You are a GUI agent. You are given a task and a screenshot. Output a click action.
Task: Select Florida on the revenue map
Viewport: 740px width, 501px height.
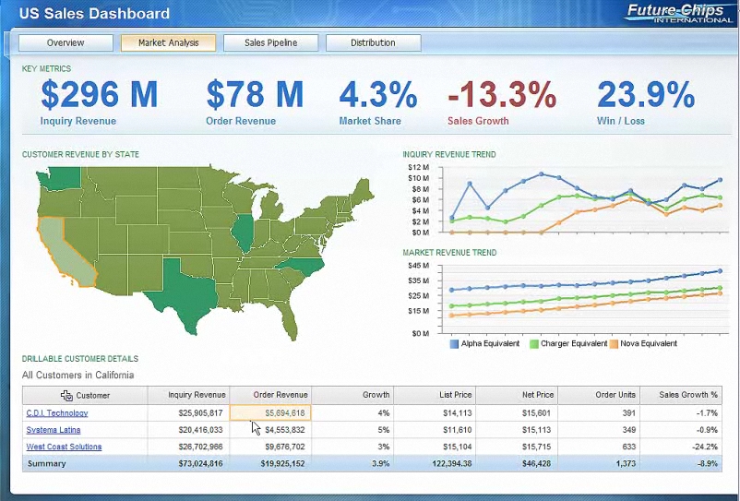click(x=289, y=321)
